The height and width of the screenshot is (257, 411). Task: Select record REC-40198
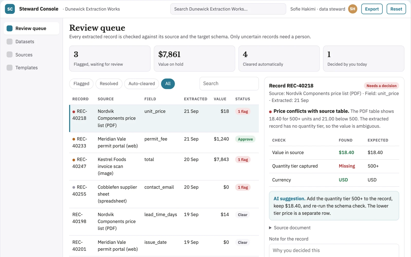pyautogui.click(x=164, y=221)
